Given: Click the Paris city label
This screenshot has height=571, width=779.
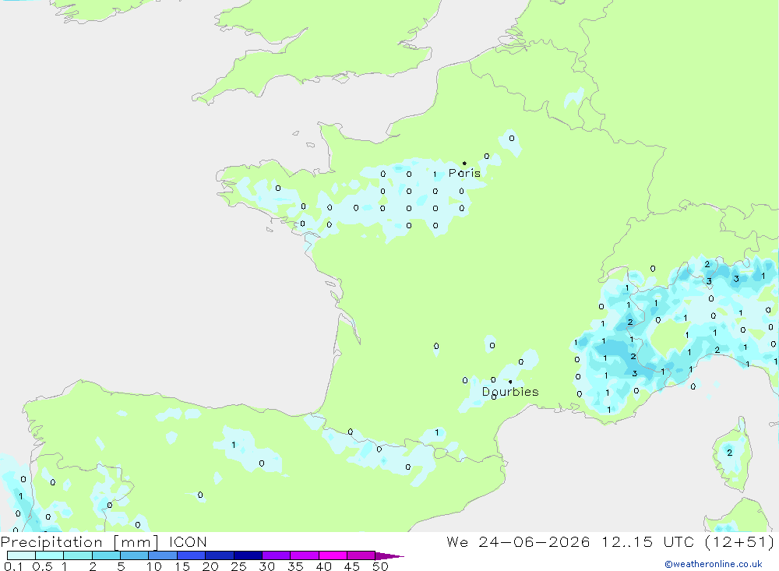Looking at the screenshot, I should click(x=464, y=173).
